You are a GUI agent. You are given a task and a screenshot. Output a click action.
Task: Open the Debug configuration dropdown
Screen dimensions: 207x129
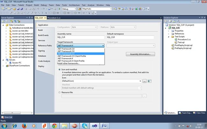coord(69,9)
